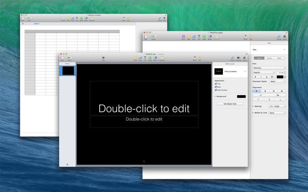
Task: Toggle Italic formatting in Pages
Action: pos(261,77)
